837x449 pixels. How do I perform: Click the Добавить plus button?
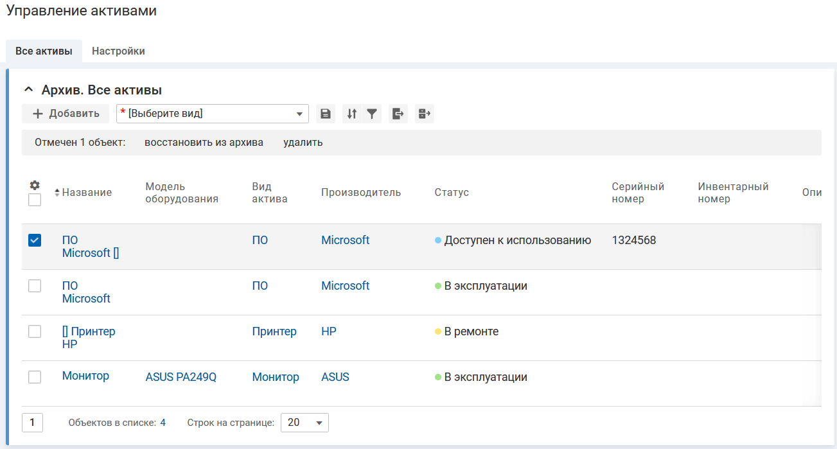point(66,114)
